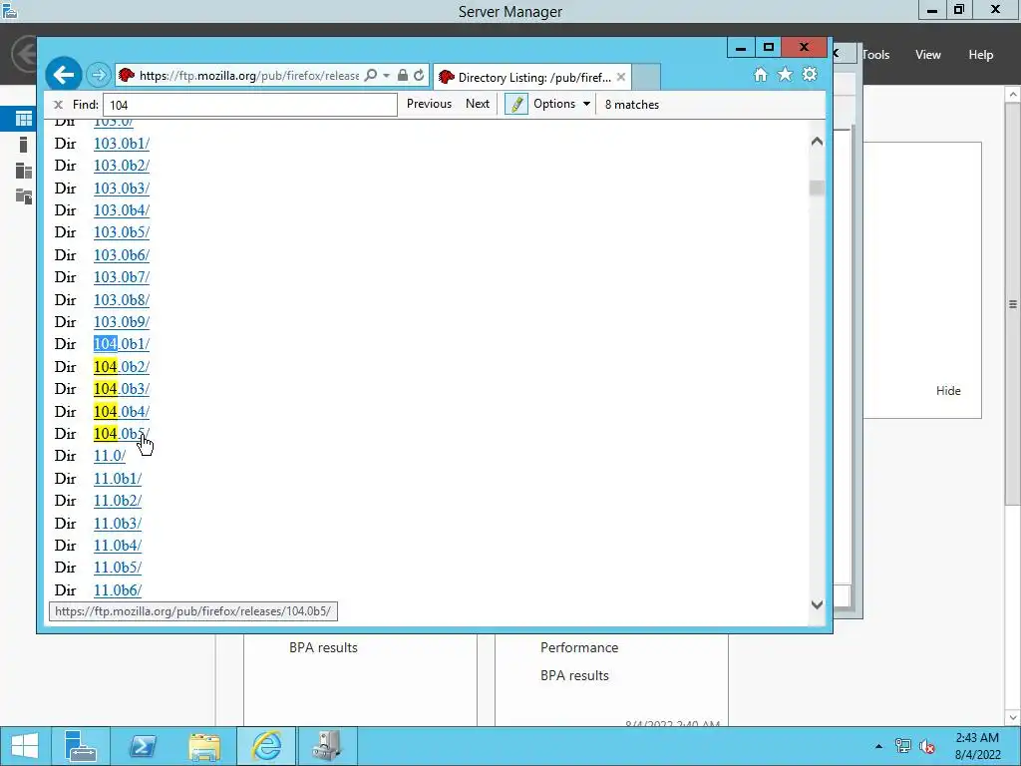Screen dimensions: 1021x766
Task: Select the Directory Listing tab
Action: (x=530, y=77)
